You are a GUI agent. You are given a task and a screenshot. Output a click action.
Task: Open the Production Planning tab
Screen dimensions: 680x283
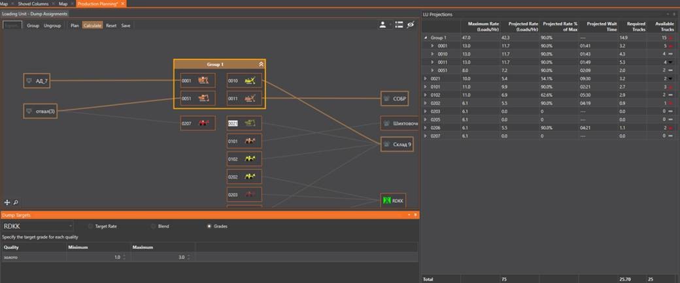[98, 3]
